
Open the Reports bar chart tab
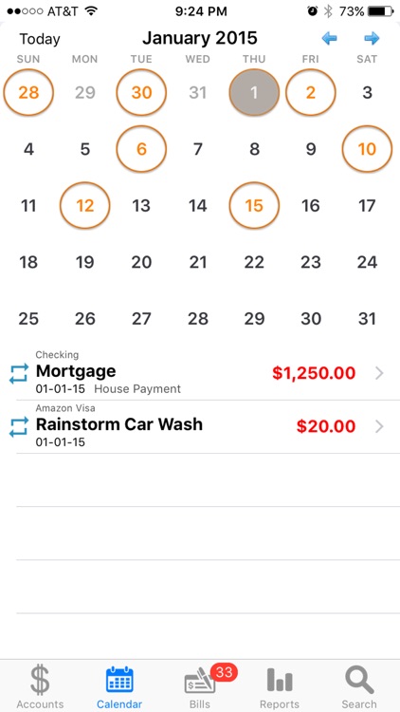280,686
